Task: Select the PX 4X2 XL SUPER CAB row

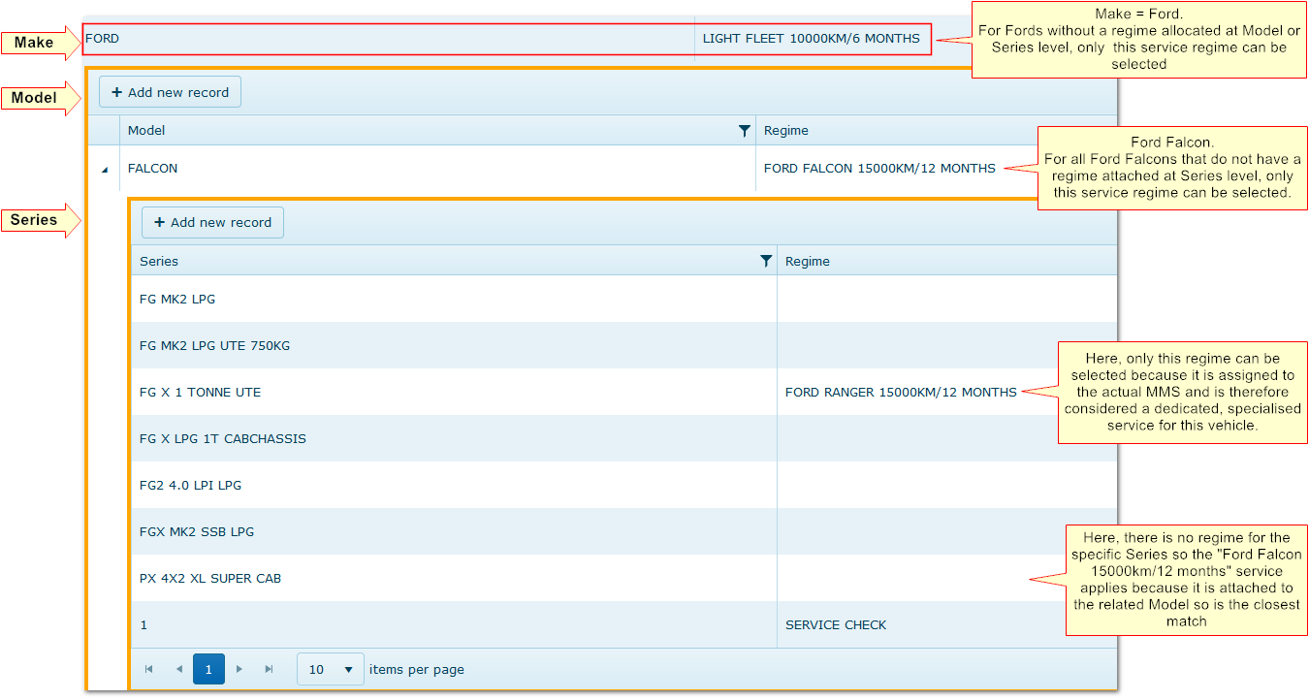Action: (210, 579)
